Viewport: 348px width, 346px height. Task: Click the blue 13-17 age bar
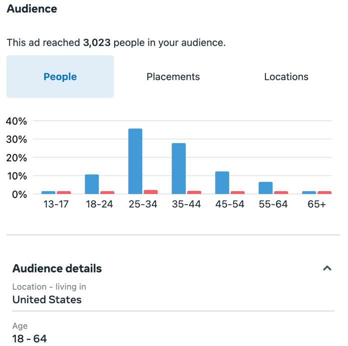click(x=49, y=192)
